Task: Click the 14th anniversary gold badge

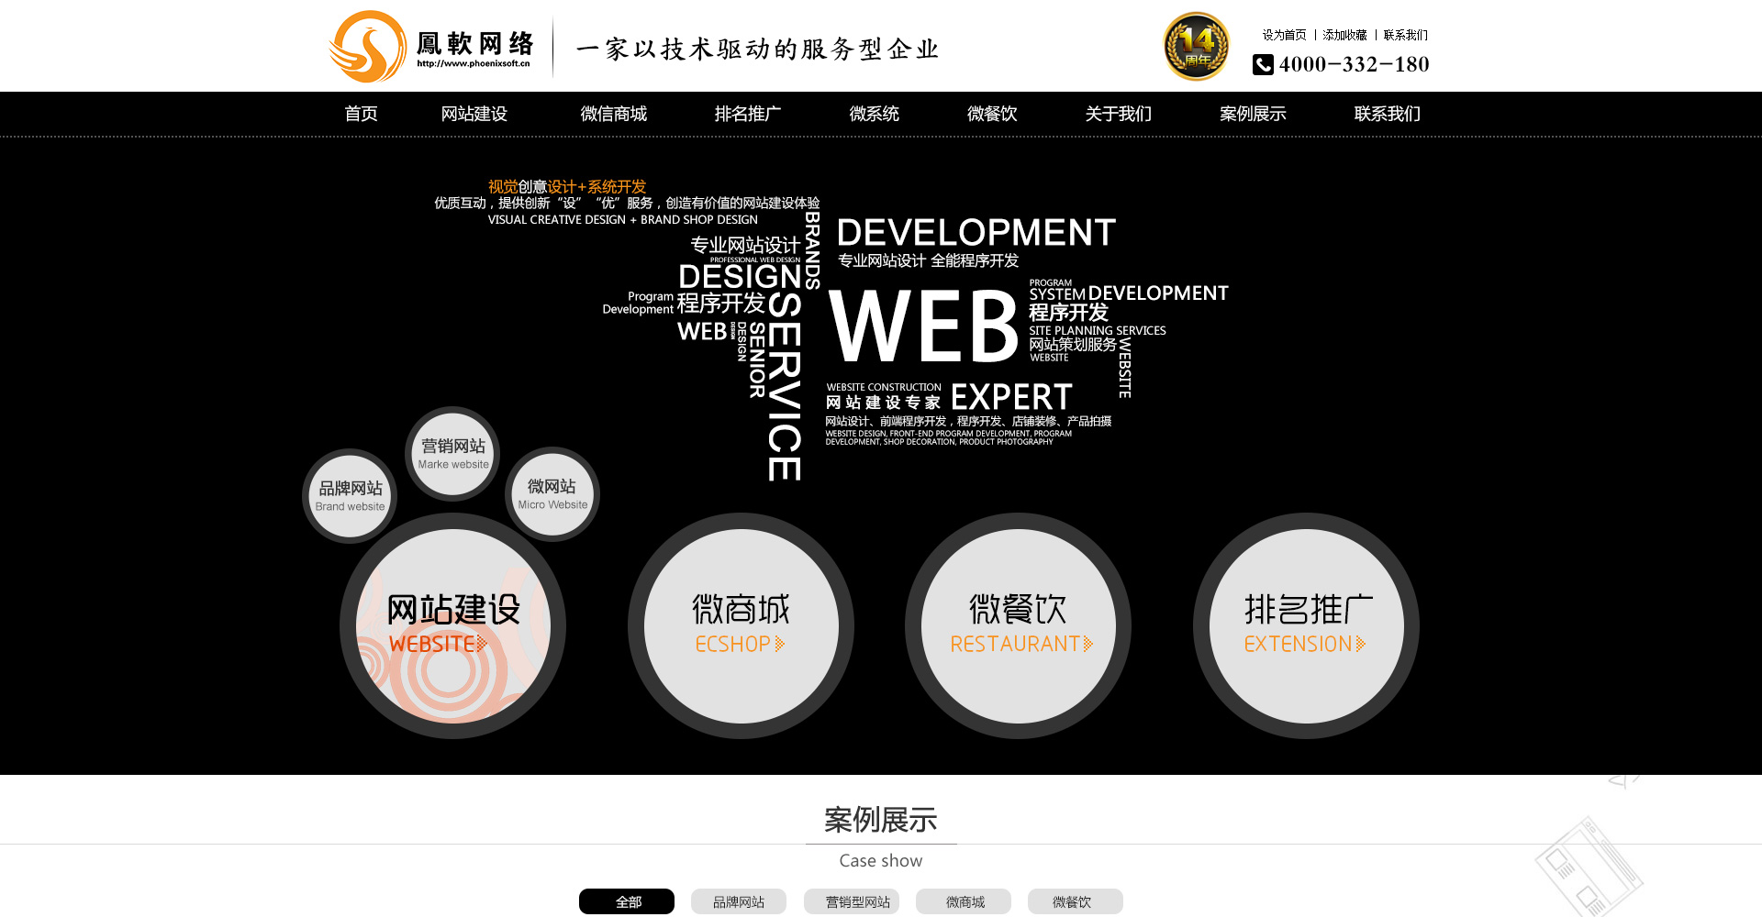Action: tap(1196, 47)
